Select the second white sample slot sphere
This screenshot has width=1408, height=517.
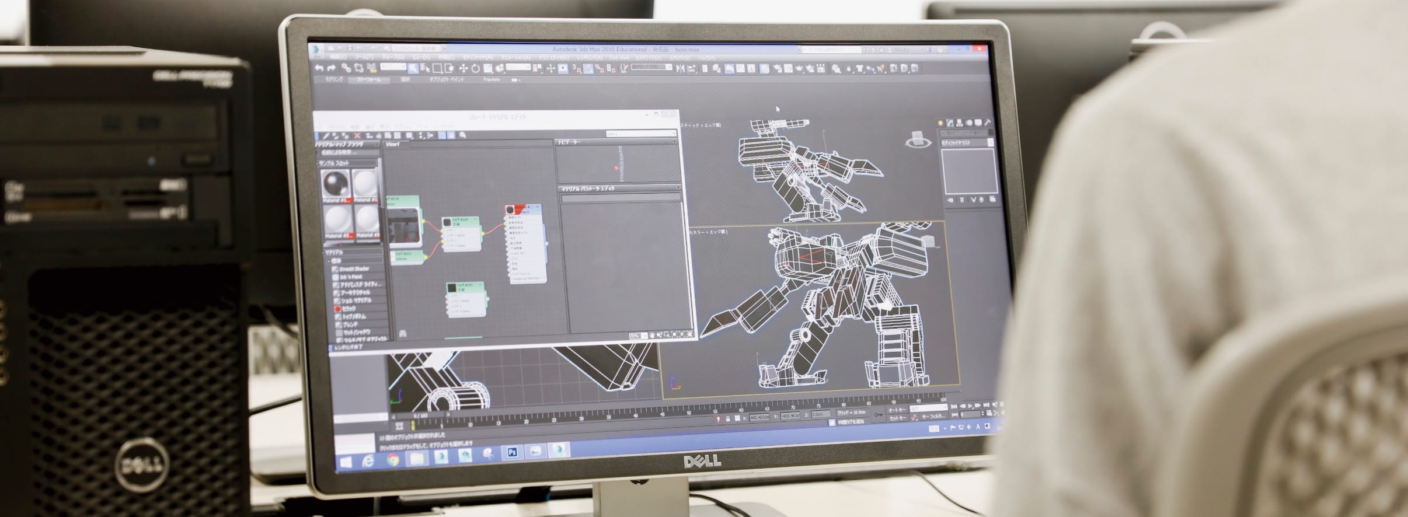tap(367, 184)
